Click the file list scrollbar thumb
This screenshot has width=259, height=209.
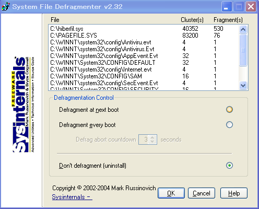pos(243,50)
